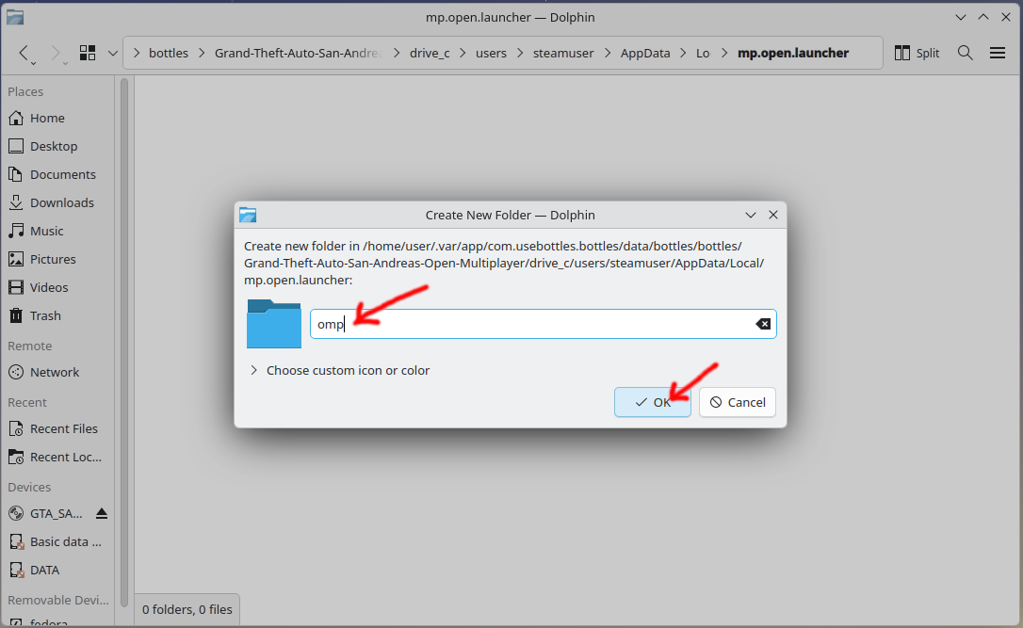Click the Places section header
This screenshot has height=628, width=1023.
pos(25,92)
